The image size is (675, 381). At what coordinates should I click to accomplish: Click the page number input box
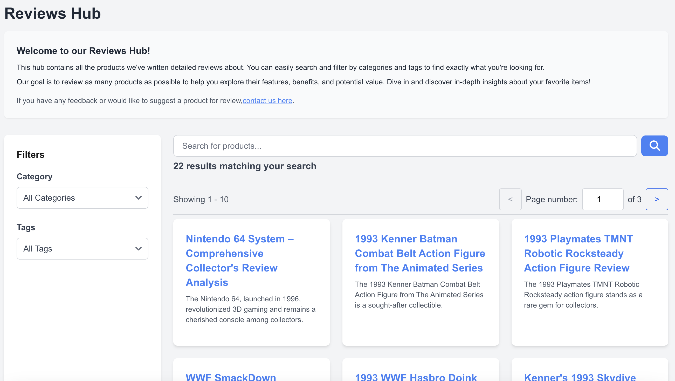pyautogui.click(x=603, y=199)
